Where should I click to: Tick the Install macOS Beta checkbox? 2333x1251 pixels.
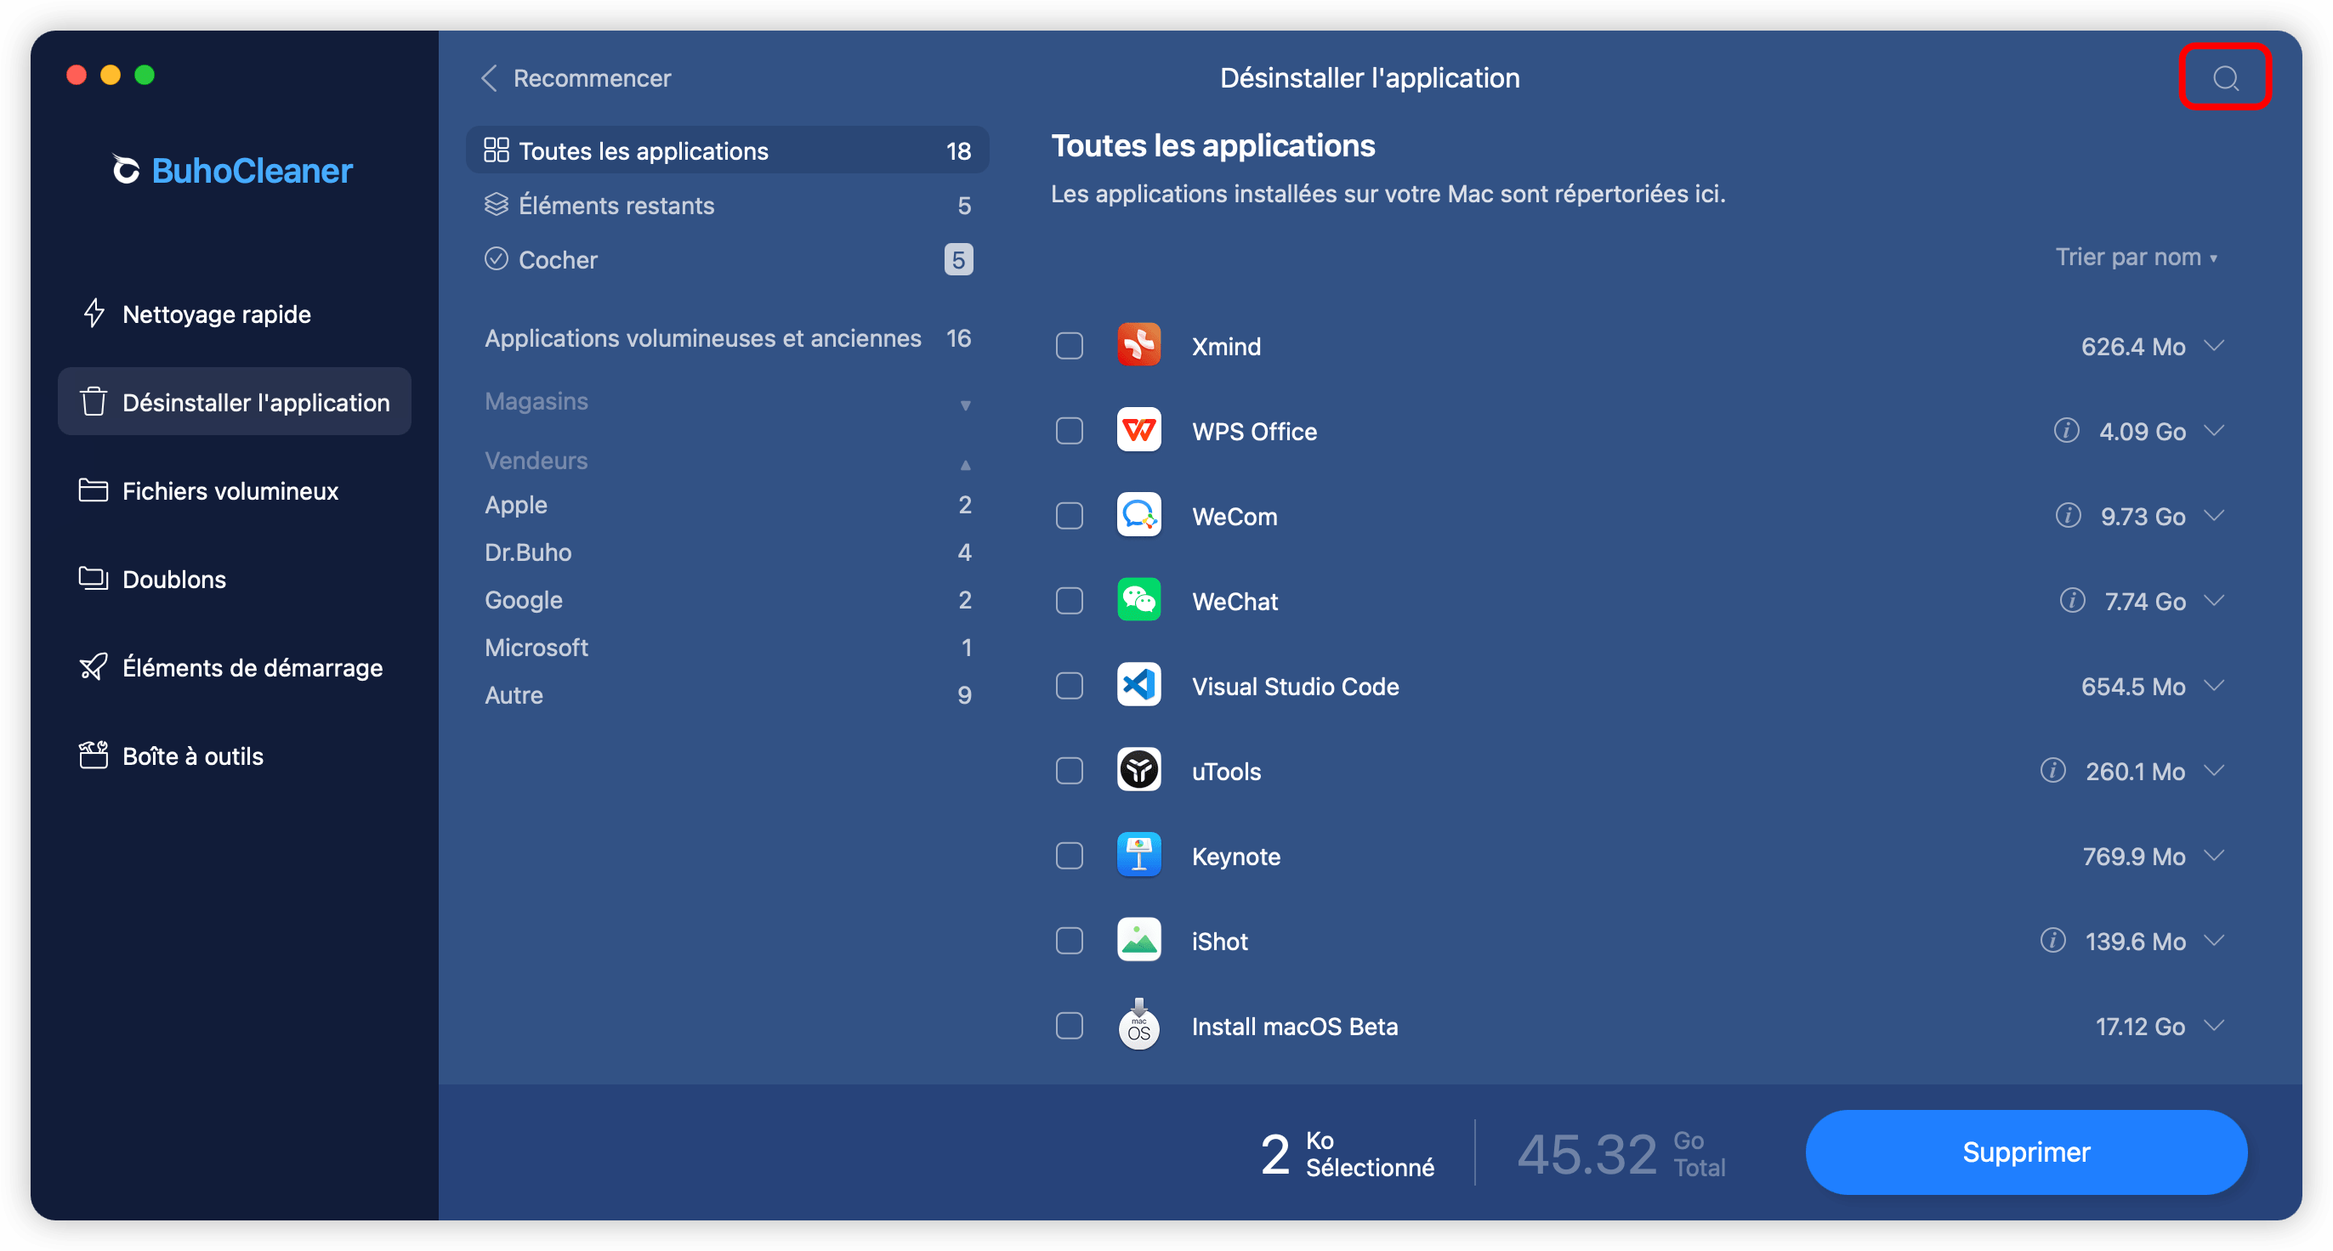tap(1069, 1027)
